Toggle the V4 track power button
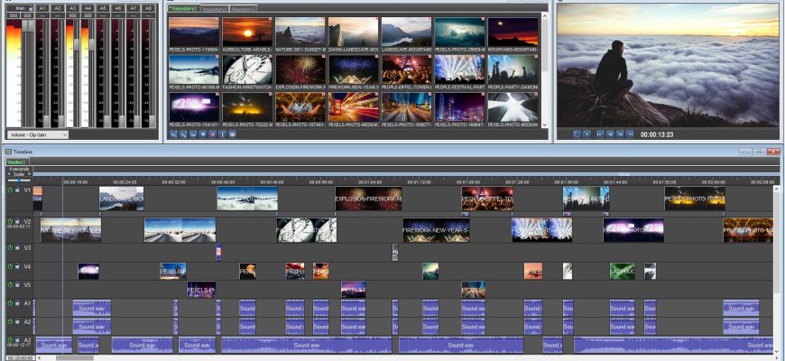 click(10, 267)
